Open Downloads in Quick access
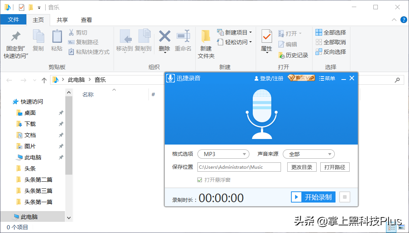409x233 pixels. (x=30, y=124)
